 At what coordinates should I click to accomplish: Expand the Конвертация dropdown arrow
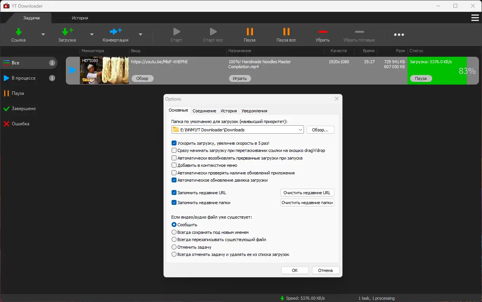pos(140,34)
